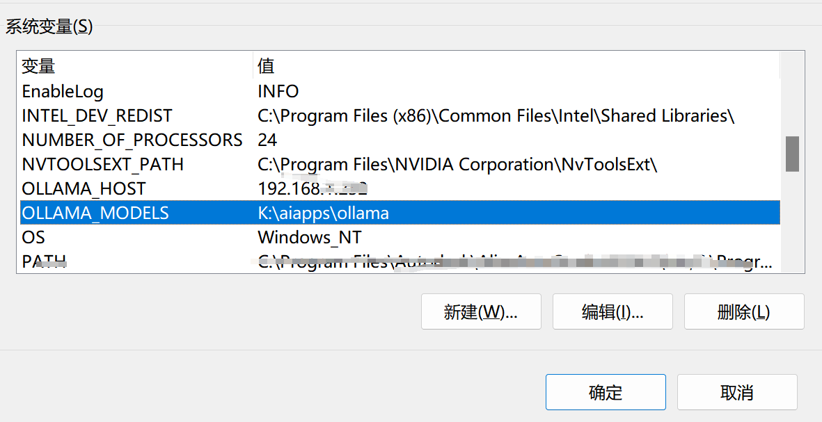
Task: Click the 编辑(I)... button
Action: coord(612,311)
